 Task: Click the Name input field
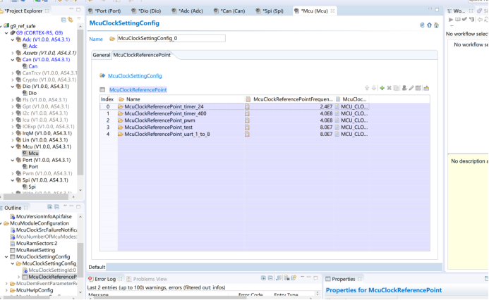[x=171, y=39]
